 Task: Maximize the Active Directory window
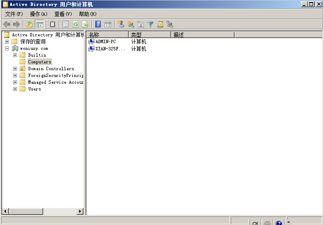point(311,4)
